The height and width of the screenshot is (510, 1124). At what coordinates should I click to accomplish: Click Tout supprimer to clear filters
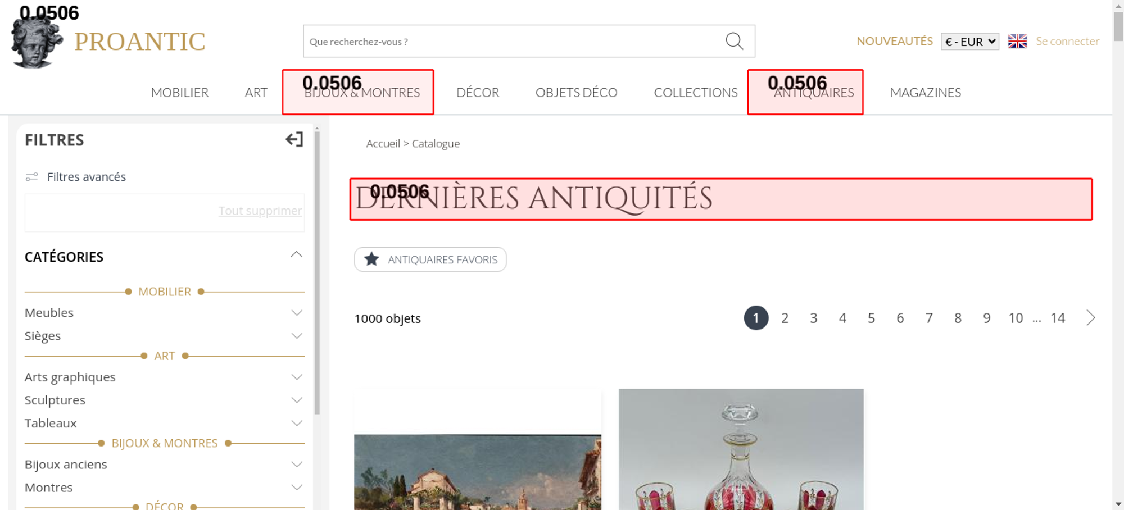click(x=260, y=211)
